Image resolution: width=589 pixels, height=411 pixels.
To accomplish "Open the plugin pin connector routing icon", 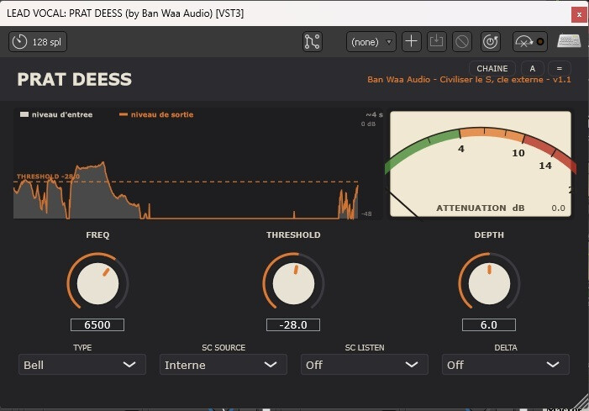I will pyautogui.click(x=313, y=42).
